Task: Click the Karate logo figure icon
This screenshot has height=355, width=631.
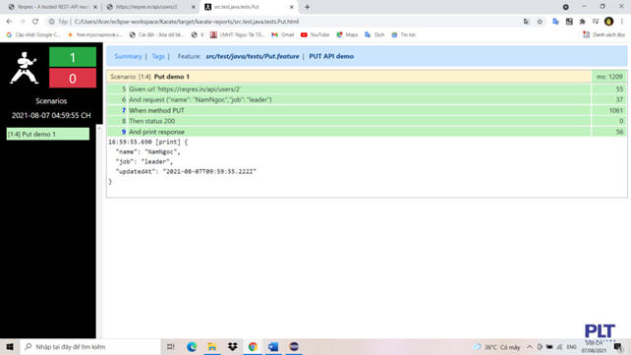Action: coord(24,68)
